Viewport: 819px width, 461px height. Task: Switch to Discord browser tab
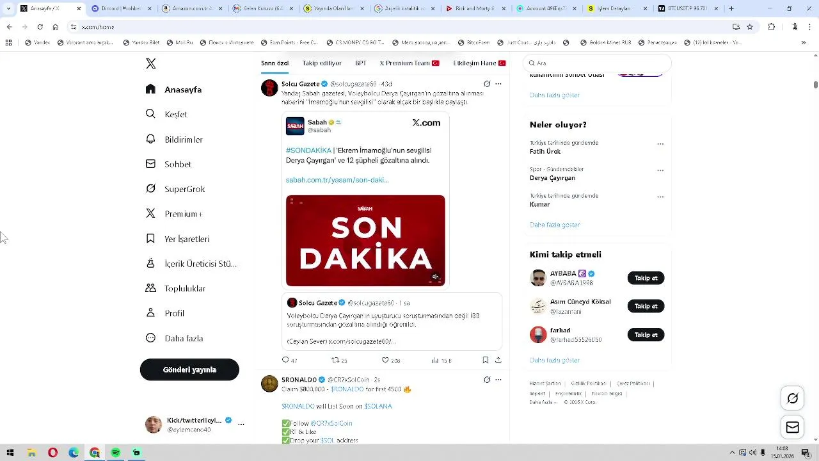(121, 9)
